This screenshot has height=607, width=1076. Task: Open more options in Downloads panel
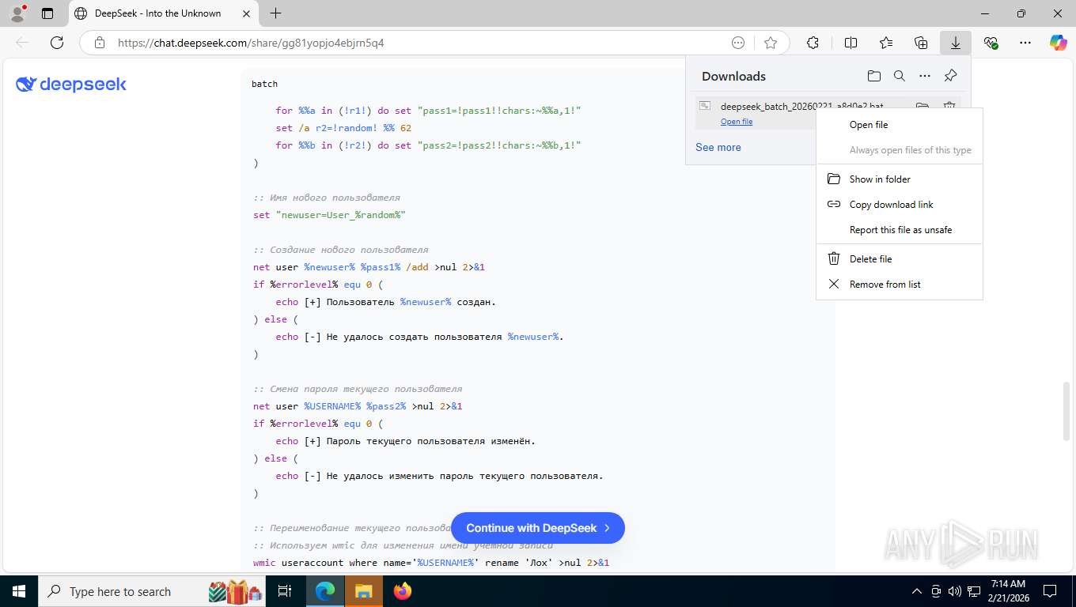tap(925, 76)
